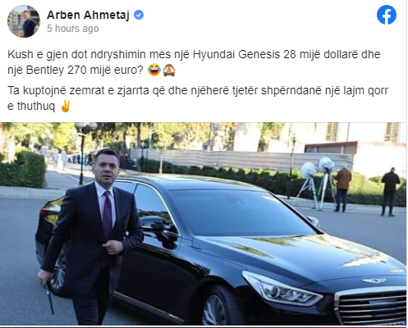The image size is (408, 328).
Task: Click the car's side mirror
Action: click(154, 225)
